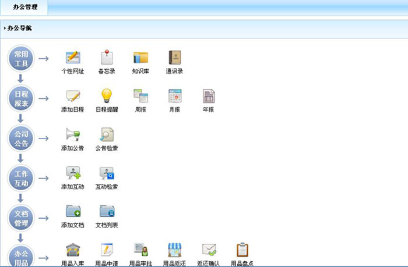Open 日程提醒 light bulb icon
Screen dimensions: 408x267
click(107, 97)
